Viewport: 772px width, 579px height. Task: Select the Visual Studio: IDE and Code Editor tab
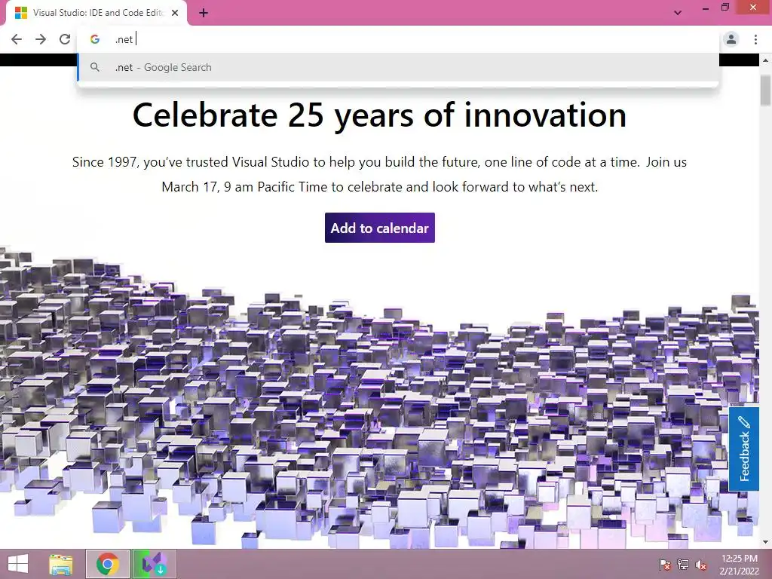(x=96, y=14)
